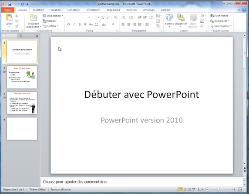This screenshot has height=194, width=249.
Task: Fit slide to current window icon
Action: click(x=240, y=189)
